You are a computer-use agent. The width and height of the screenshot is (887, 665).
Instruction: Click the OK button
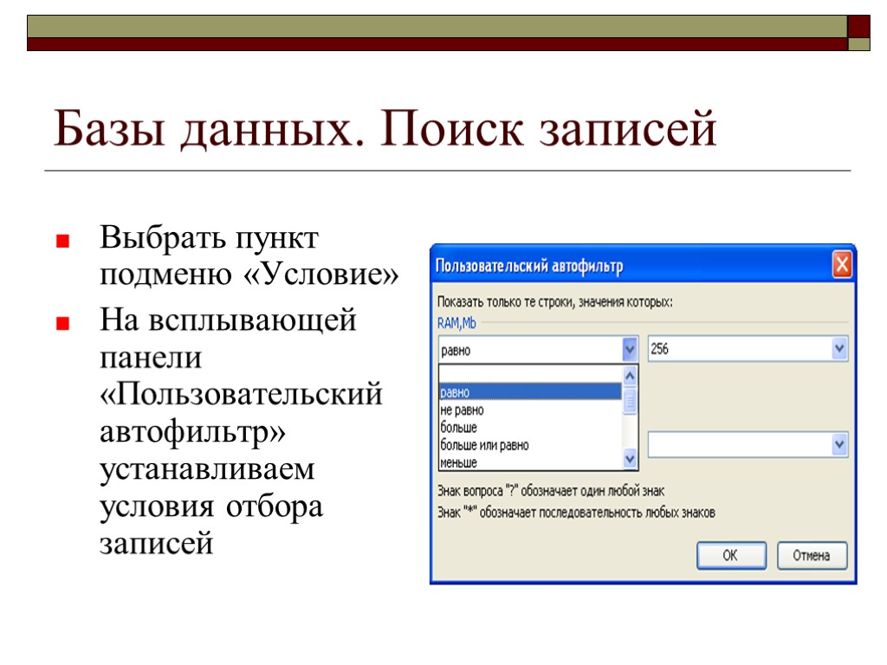[x=731, y=555]
